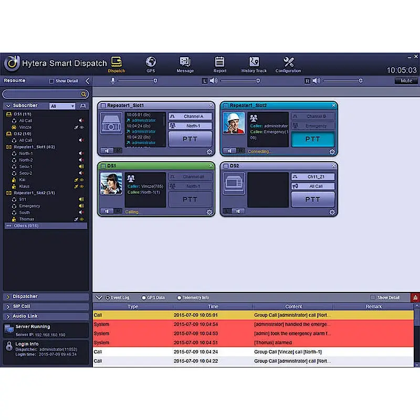Select the GPS Data radio button
Viewport: 420px width, 420px height.
pos(144,298)
